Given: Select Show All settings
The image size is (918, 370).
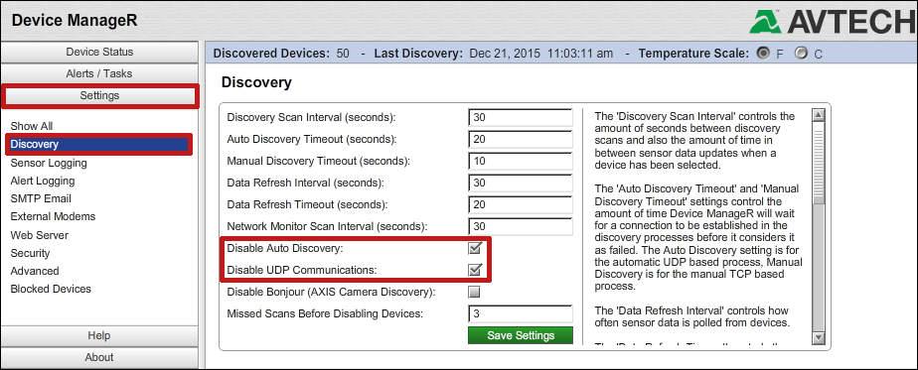Looking at the screenshot, I should (x=32, y=126).
